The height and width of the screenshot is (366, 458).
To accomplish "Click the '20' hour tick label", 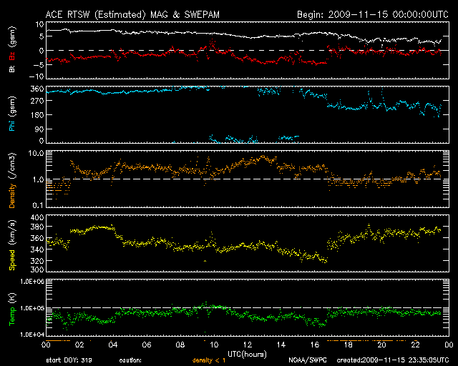I will click(381, 345).
